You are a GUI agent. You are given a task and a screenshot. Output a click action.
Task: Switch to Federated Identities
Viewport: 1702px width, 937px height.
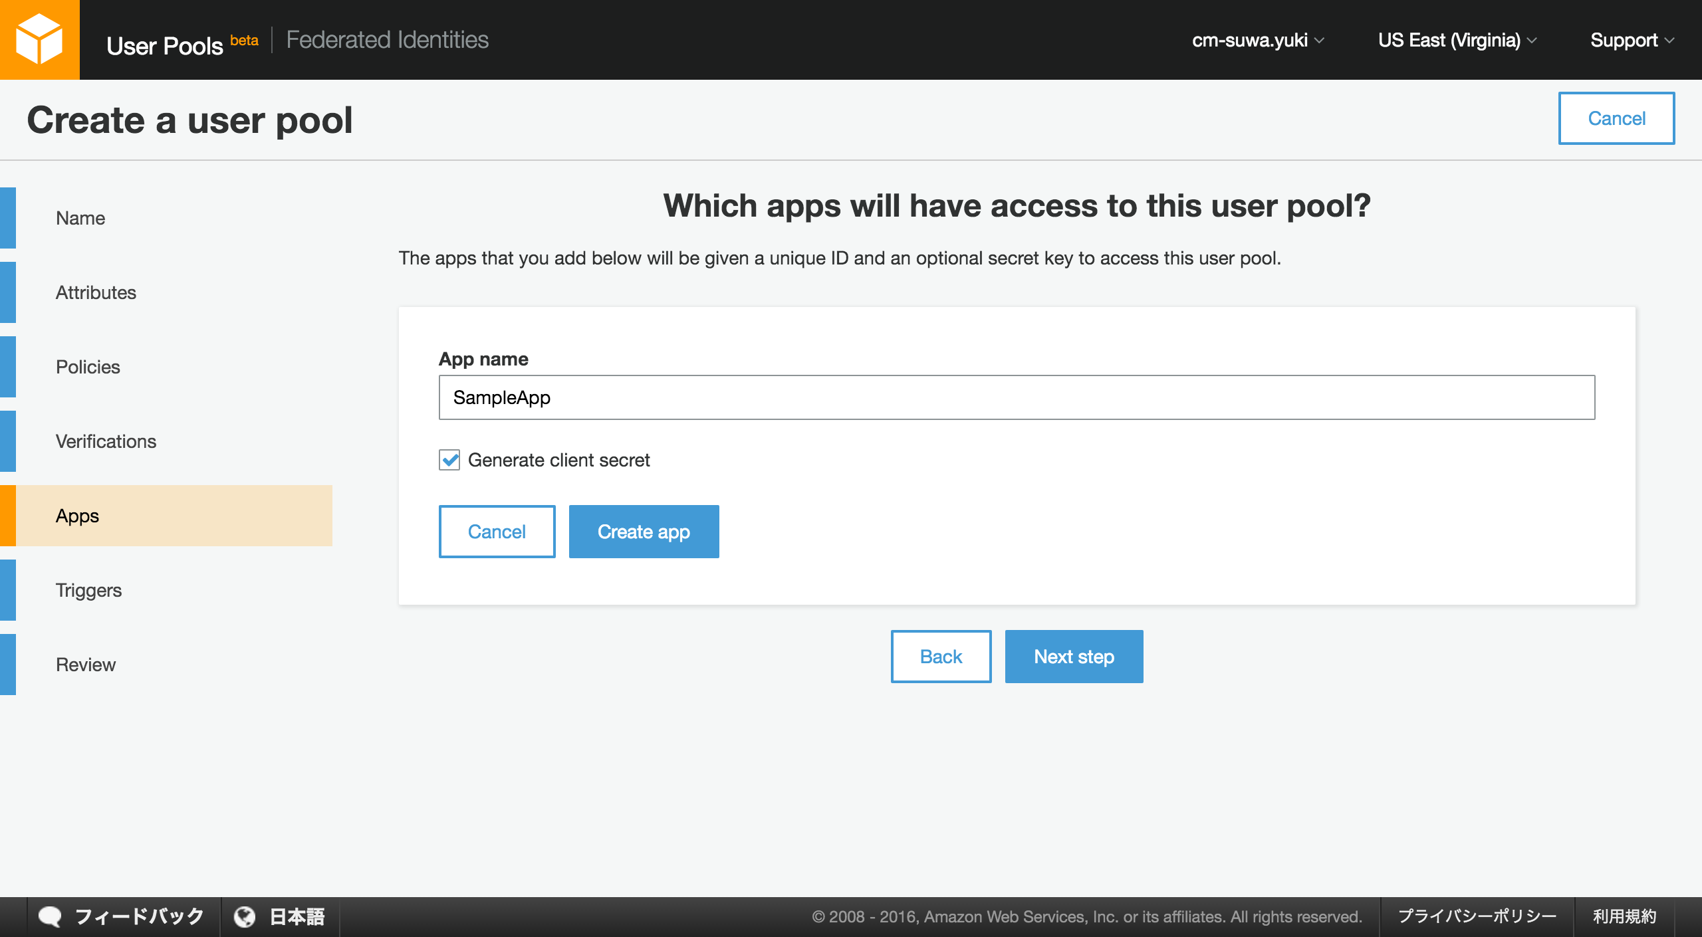[x=388, y=39]
